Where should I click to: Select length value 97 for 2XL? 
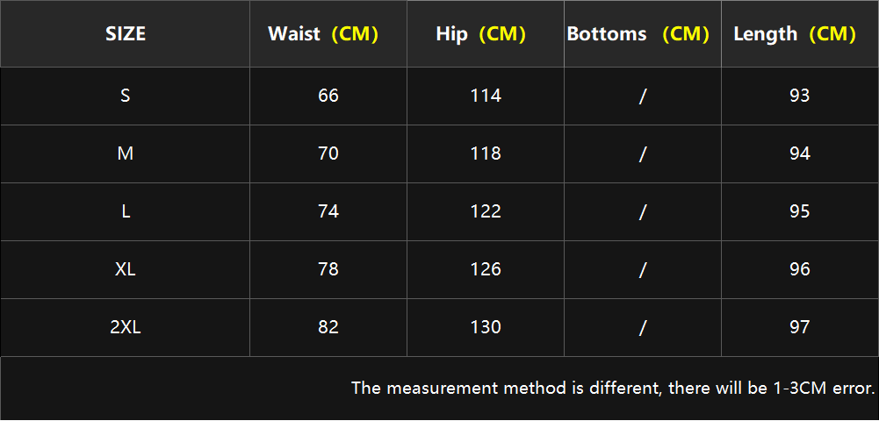[799, 327]
